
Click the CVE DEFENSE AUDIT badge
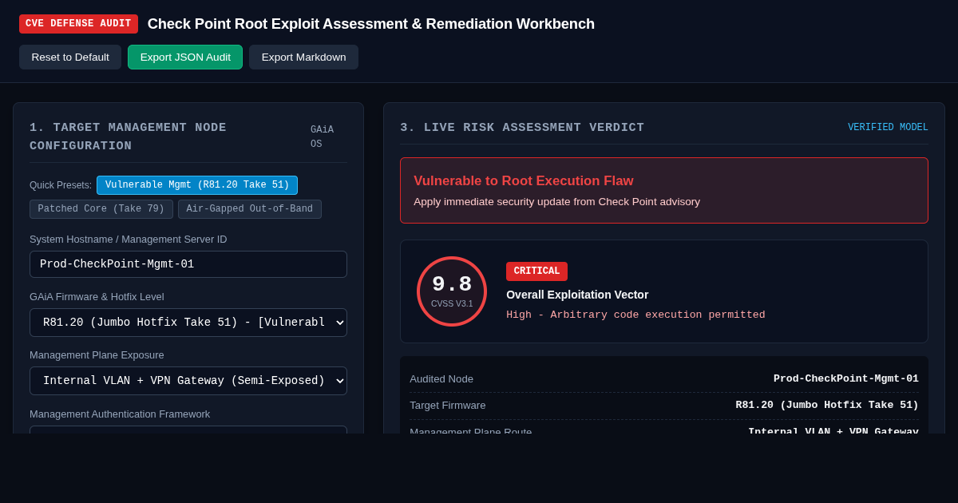[78, 24]
